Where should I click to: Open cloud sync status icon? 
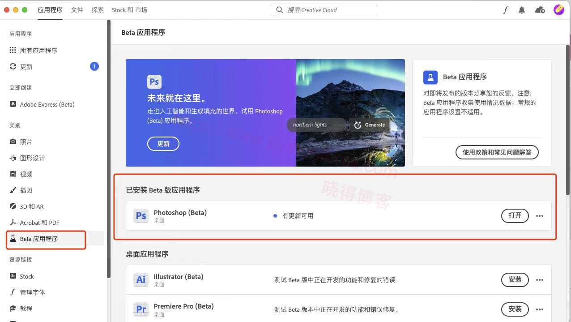point(540,10)
